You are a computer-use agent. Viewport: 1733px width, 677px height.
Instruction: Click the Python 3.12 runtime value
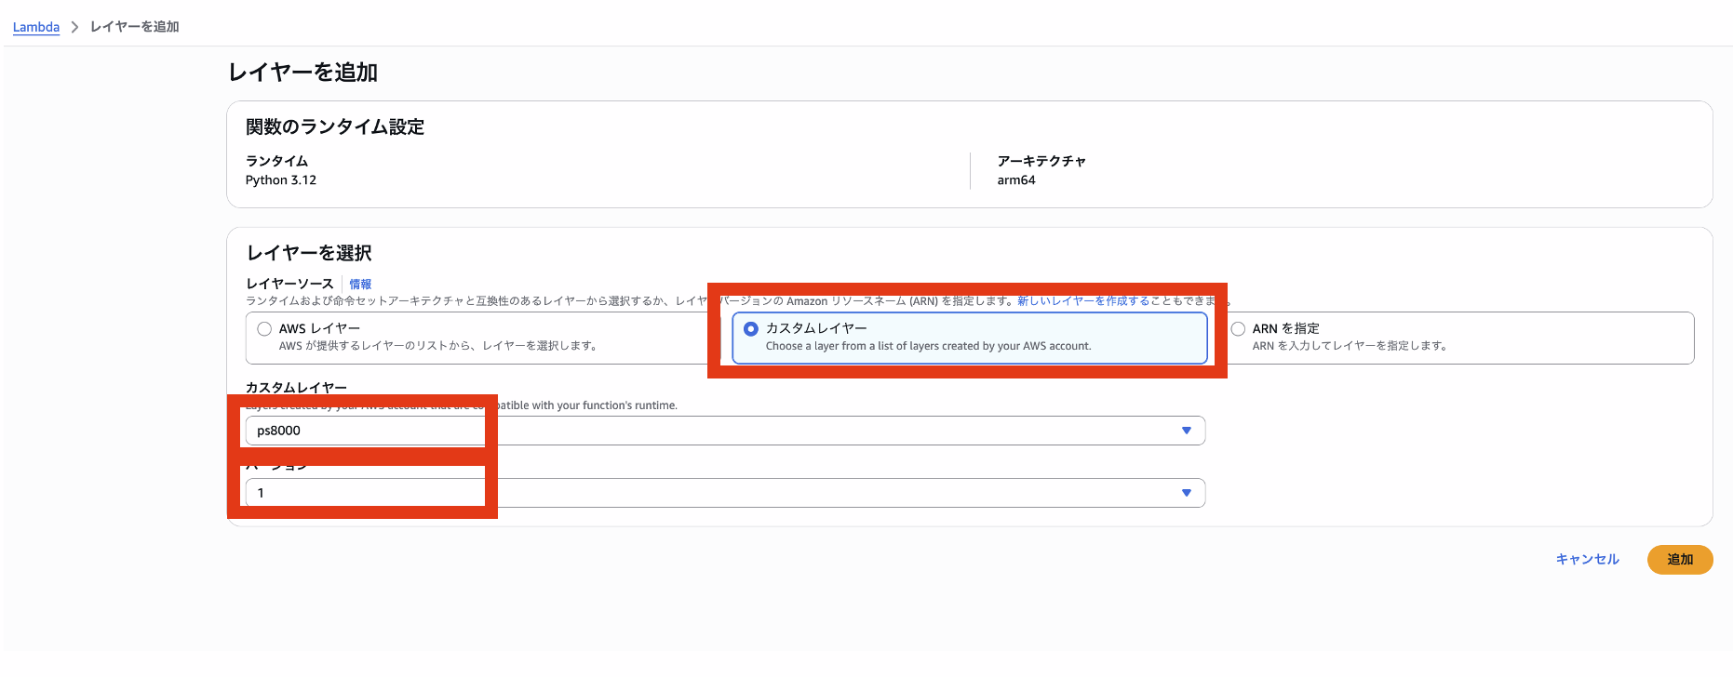pos(281,180)
